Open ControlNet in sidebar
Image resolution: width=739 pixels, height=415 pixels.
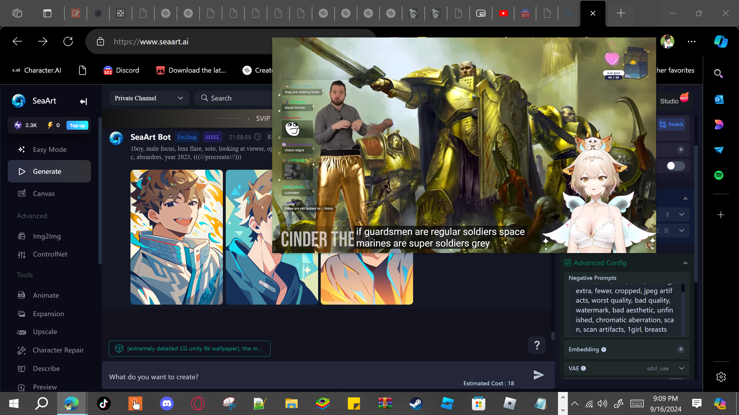click(x=49, y=254)
